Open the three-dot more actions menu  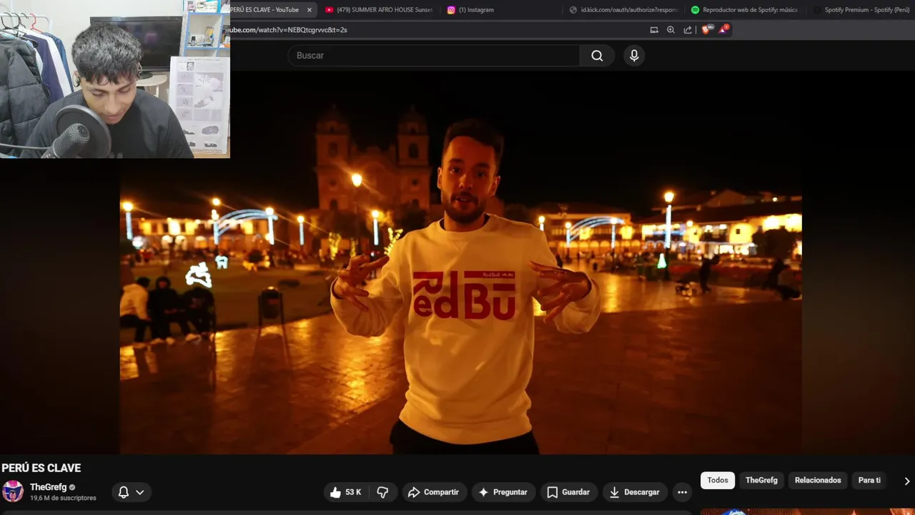tap(682, 492)
